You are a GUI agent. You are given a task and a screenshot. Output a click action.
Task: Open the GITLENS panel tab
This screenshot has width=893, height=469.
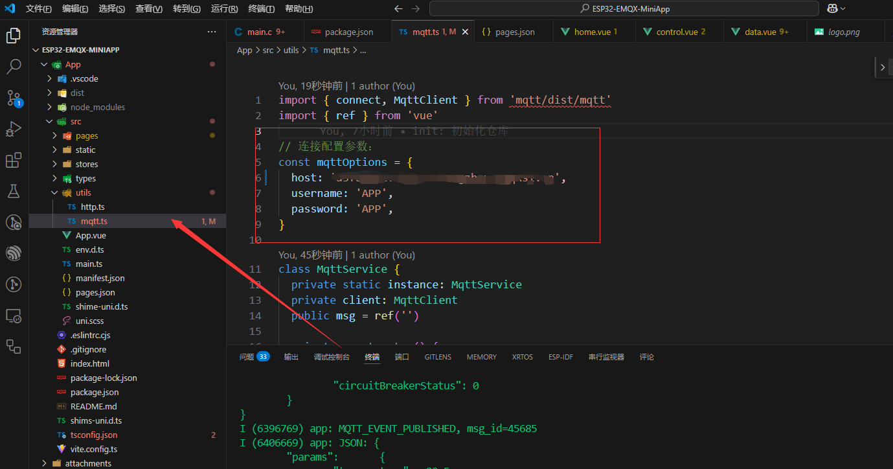pos(438,357)
